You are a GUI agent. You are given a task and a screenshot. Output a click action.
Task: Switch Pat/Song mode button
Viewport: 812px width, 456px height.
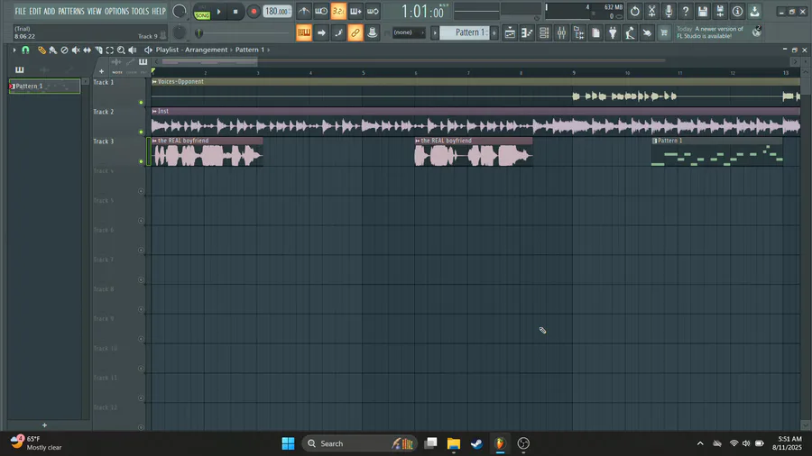click(x=202, y=12)
